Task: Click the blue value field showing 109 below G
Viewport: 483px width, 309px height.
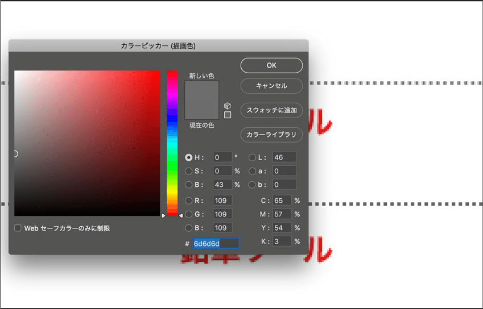Action: pyautogui.click(x=222, y=228)
